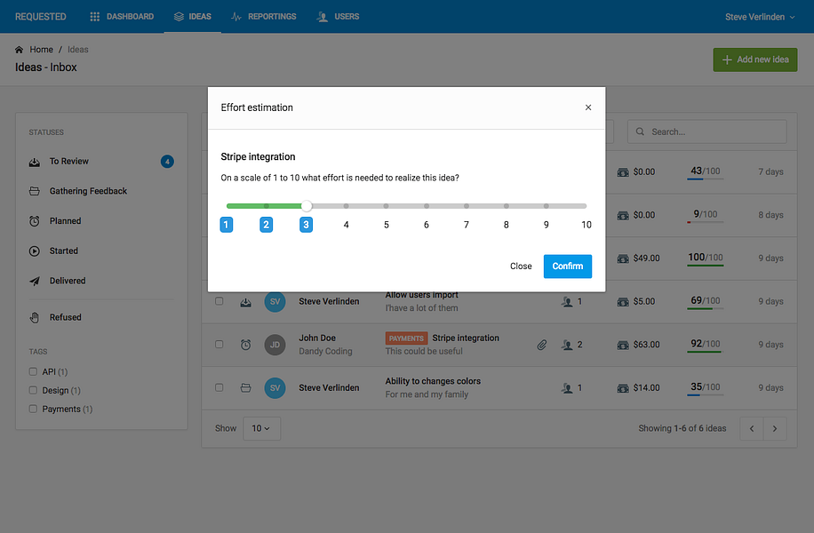
Task: Click the 92/100 score
Action: coord(705,344)
